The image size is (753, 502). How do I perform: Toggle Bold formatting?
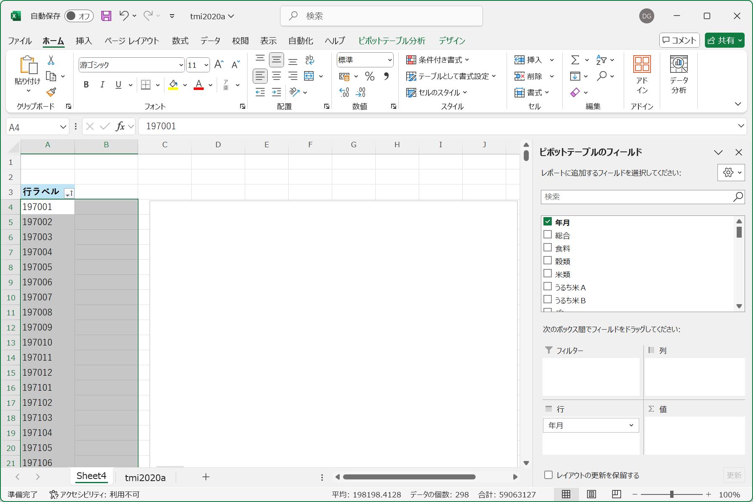(86, 85)
